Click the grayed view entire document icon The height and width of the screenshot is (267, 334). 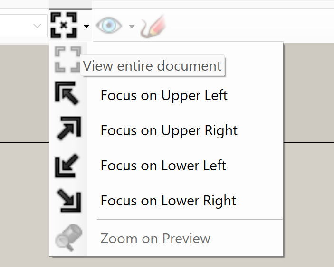(67, 59)
